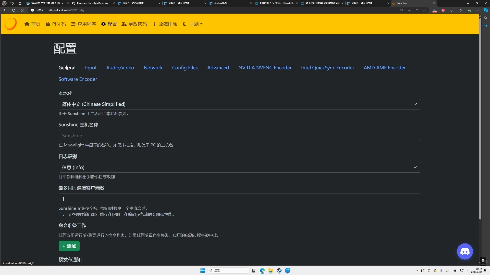Open Steam from taskbar

[279, 270]
